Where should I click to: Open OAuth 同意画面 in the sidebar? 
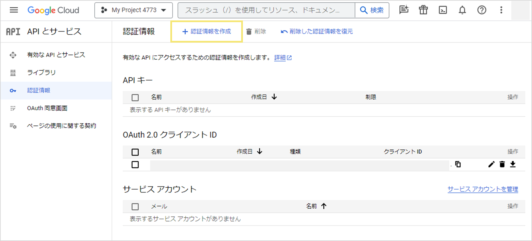(x=56, y=108)
